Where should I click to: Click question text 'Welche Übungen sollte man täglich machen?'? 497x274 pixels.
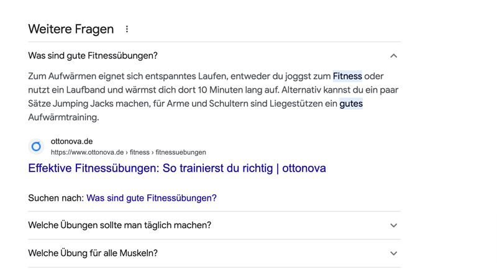click(x=119, y=226)
